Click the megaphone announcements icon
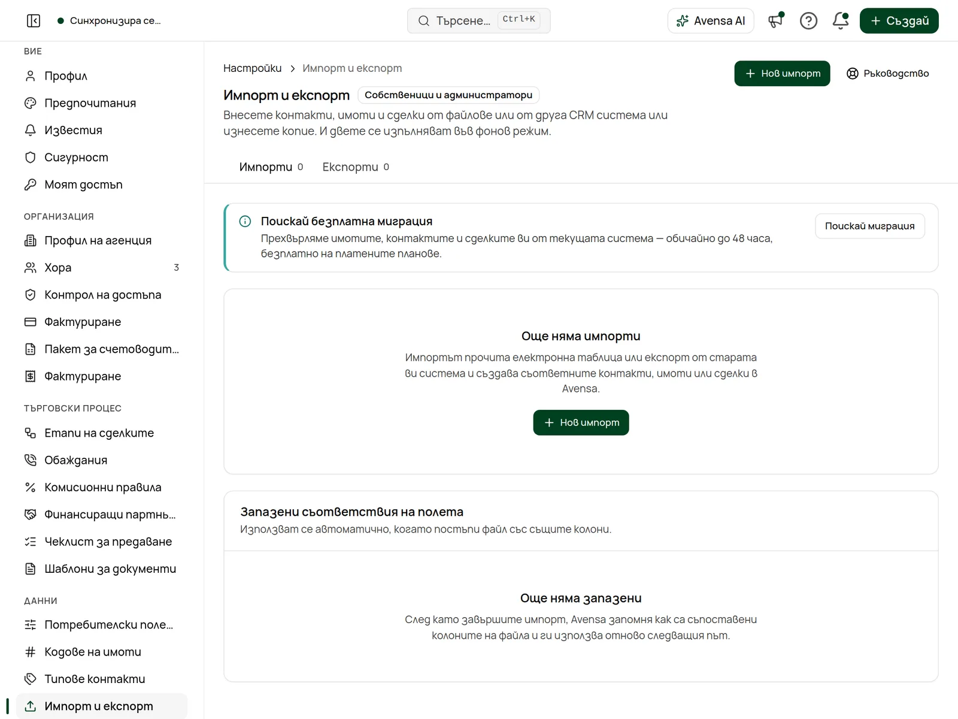 [776, 21]
